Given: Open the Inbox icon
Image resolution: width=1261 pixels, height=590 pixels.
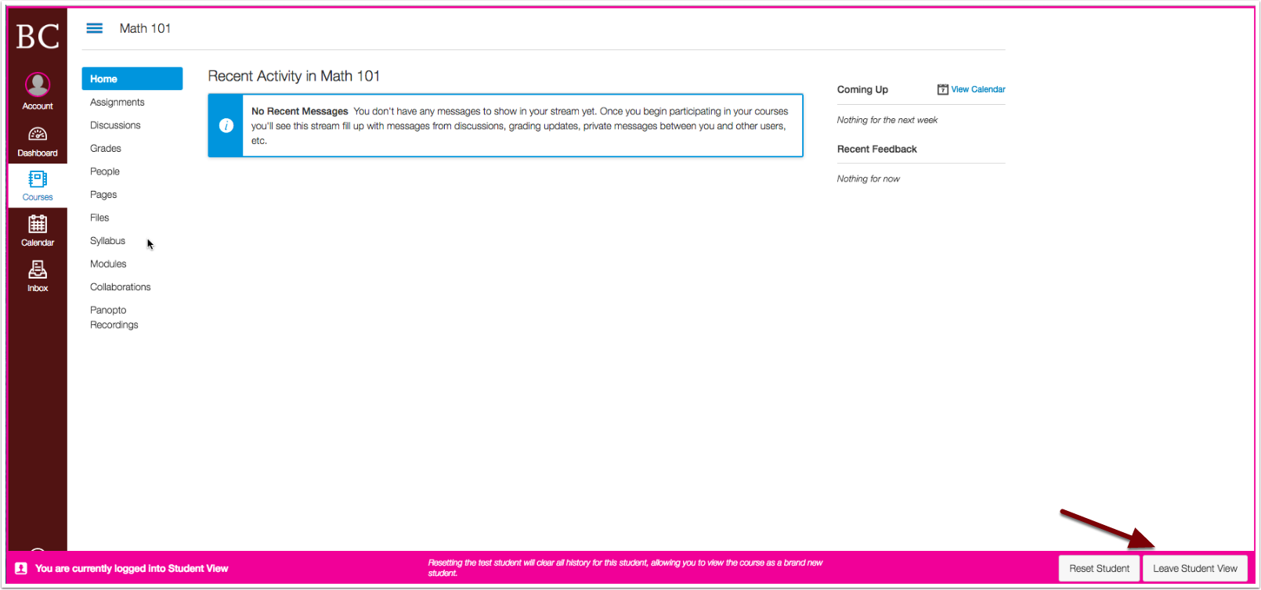Looking at the screenshot, I should click(x=38, y=271).
